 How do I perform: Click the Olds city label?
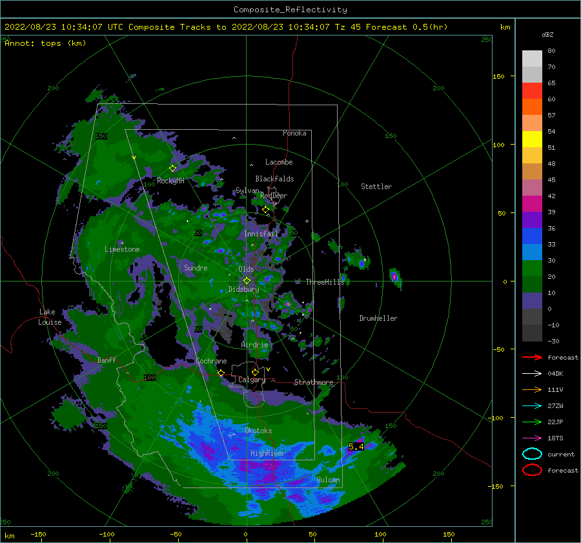coord(246,269)
